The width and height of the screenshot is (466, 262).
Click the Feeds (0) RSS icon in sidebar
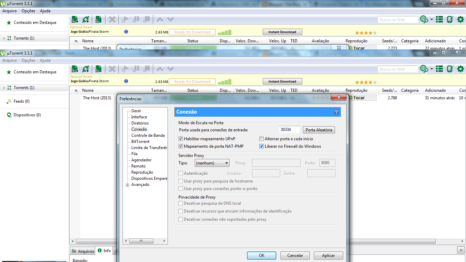point(10,101)
